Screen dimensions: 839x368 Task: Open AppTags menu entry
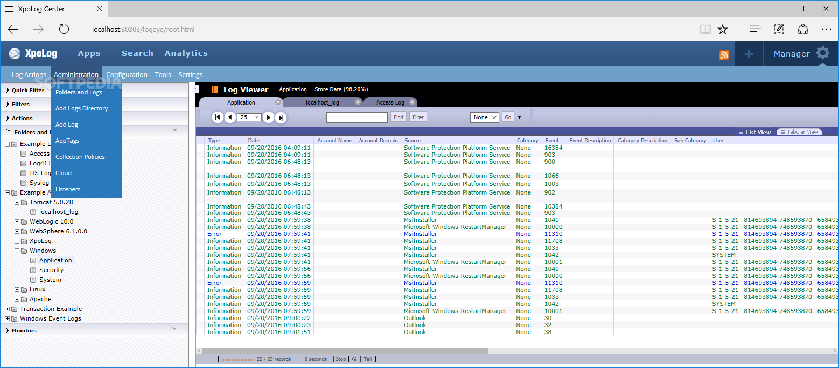pos(67,141)
